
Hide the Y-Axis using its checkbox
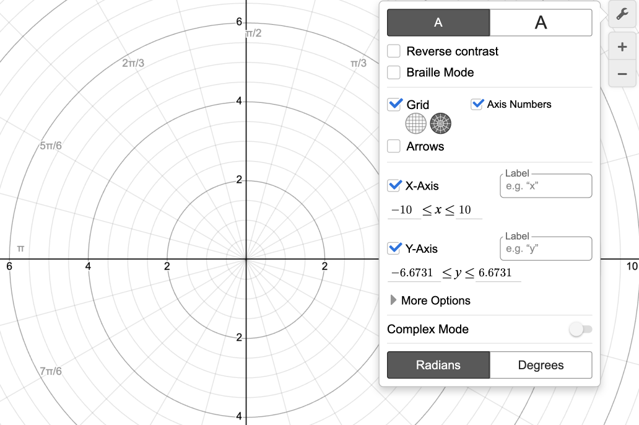(x=394, y=248)
